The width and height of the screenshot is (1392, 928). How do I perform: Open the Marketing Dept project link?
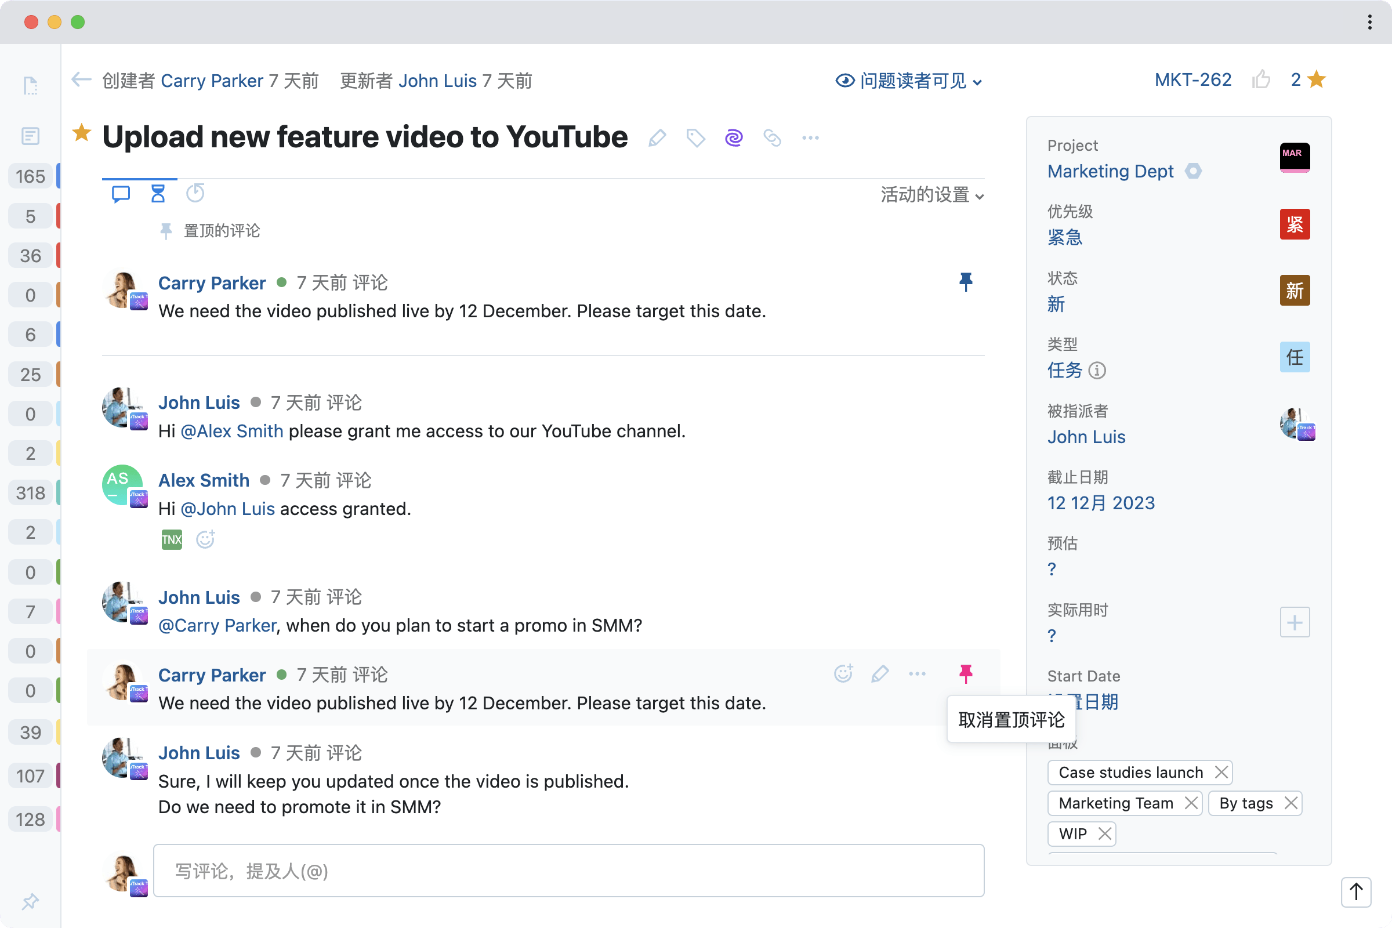tap(1111, 171)
